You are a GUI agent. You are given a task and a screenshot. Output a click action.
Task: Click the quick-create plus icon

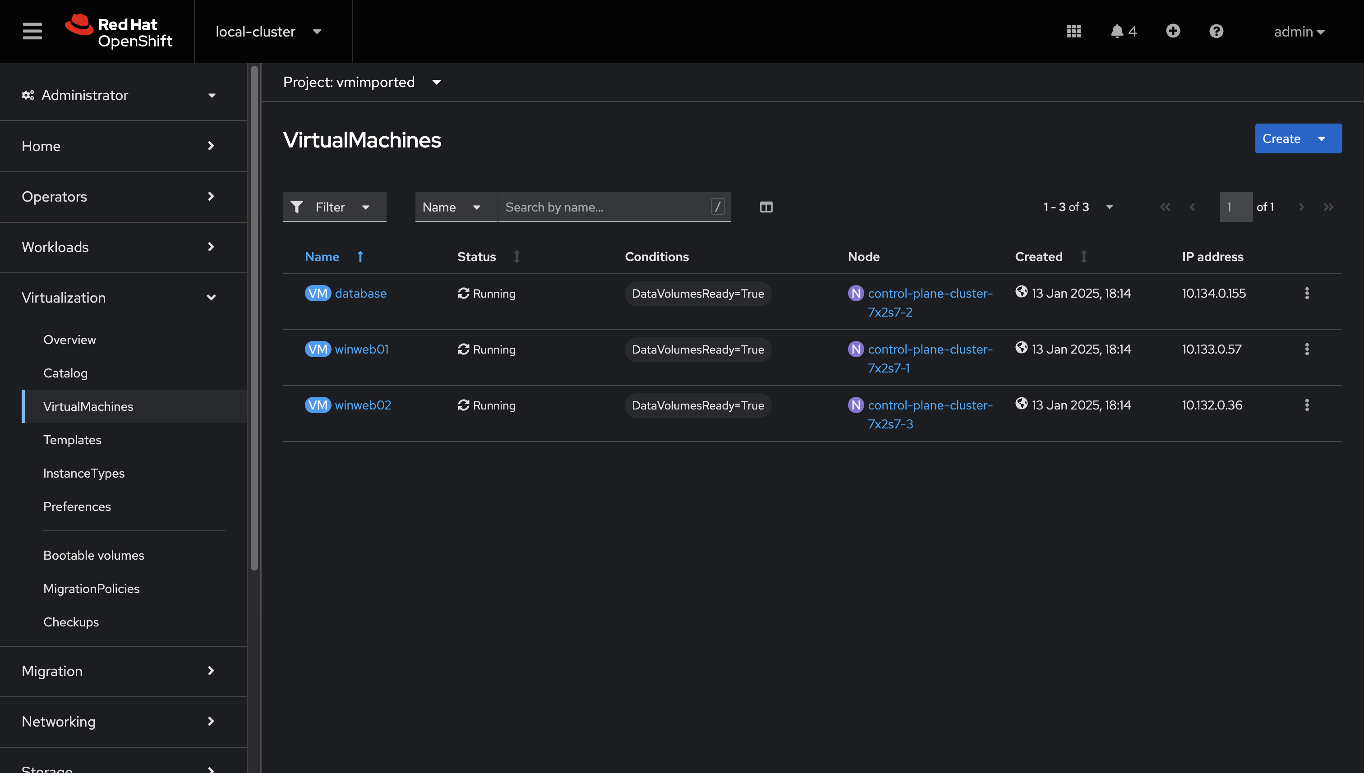coord(1173,31)
